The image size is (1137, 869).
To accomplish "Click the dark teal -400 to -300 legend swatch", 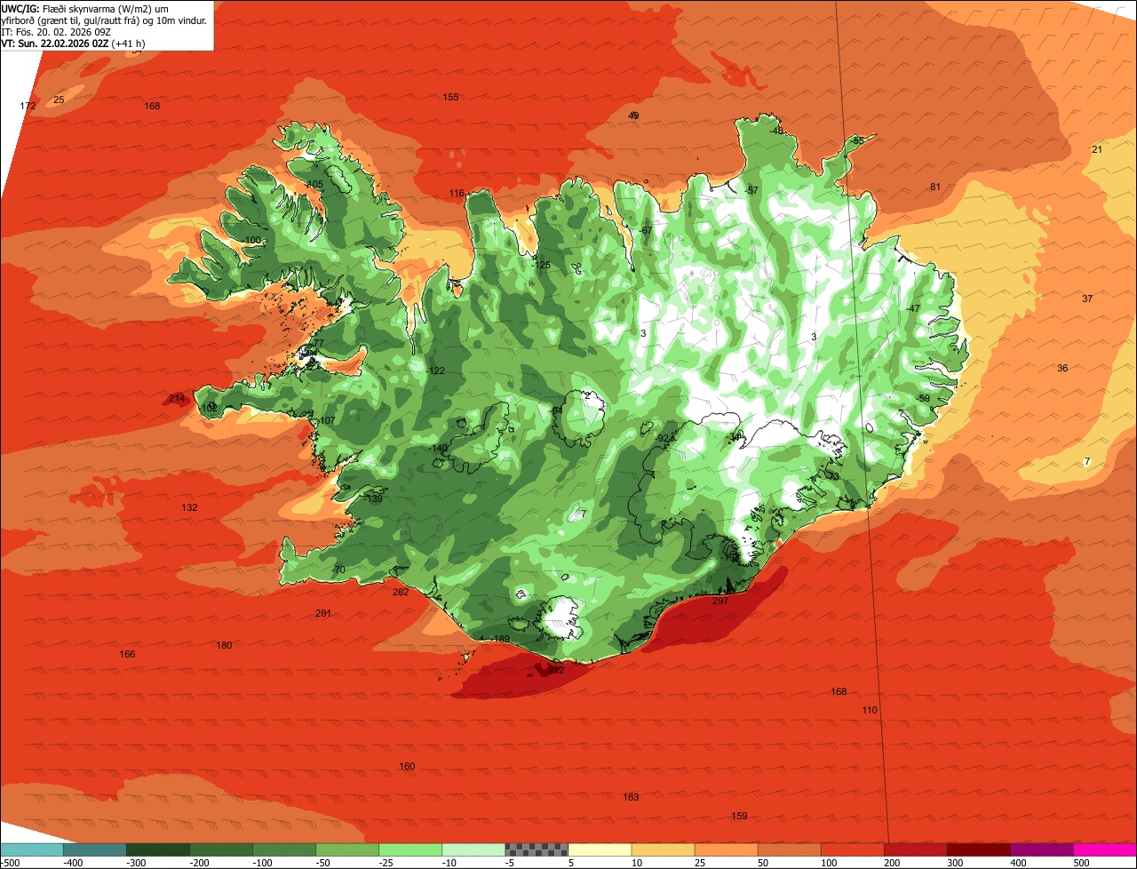I will click(x=94, y=849).
